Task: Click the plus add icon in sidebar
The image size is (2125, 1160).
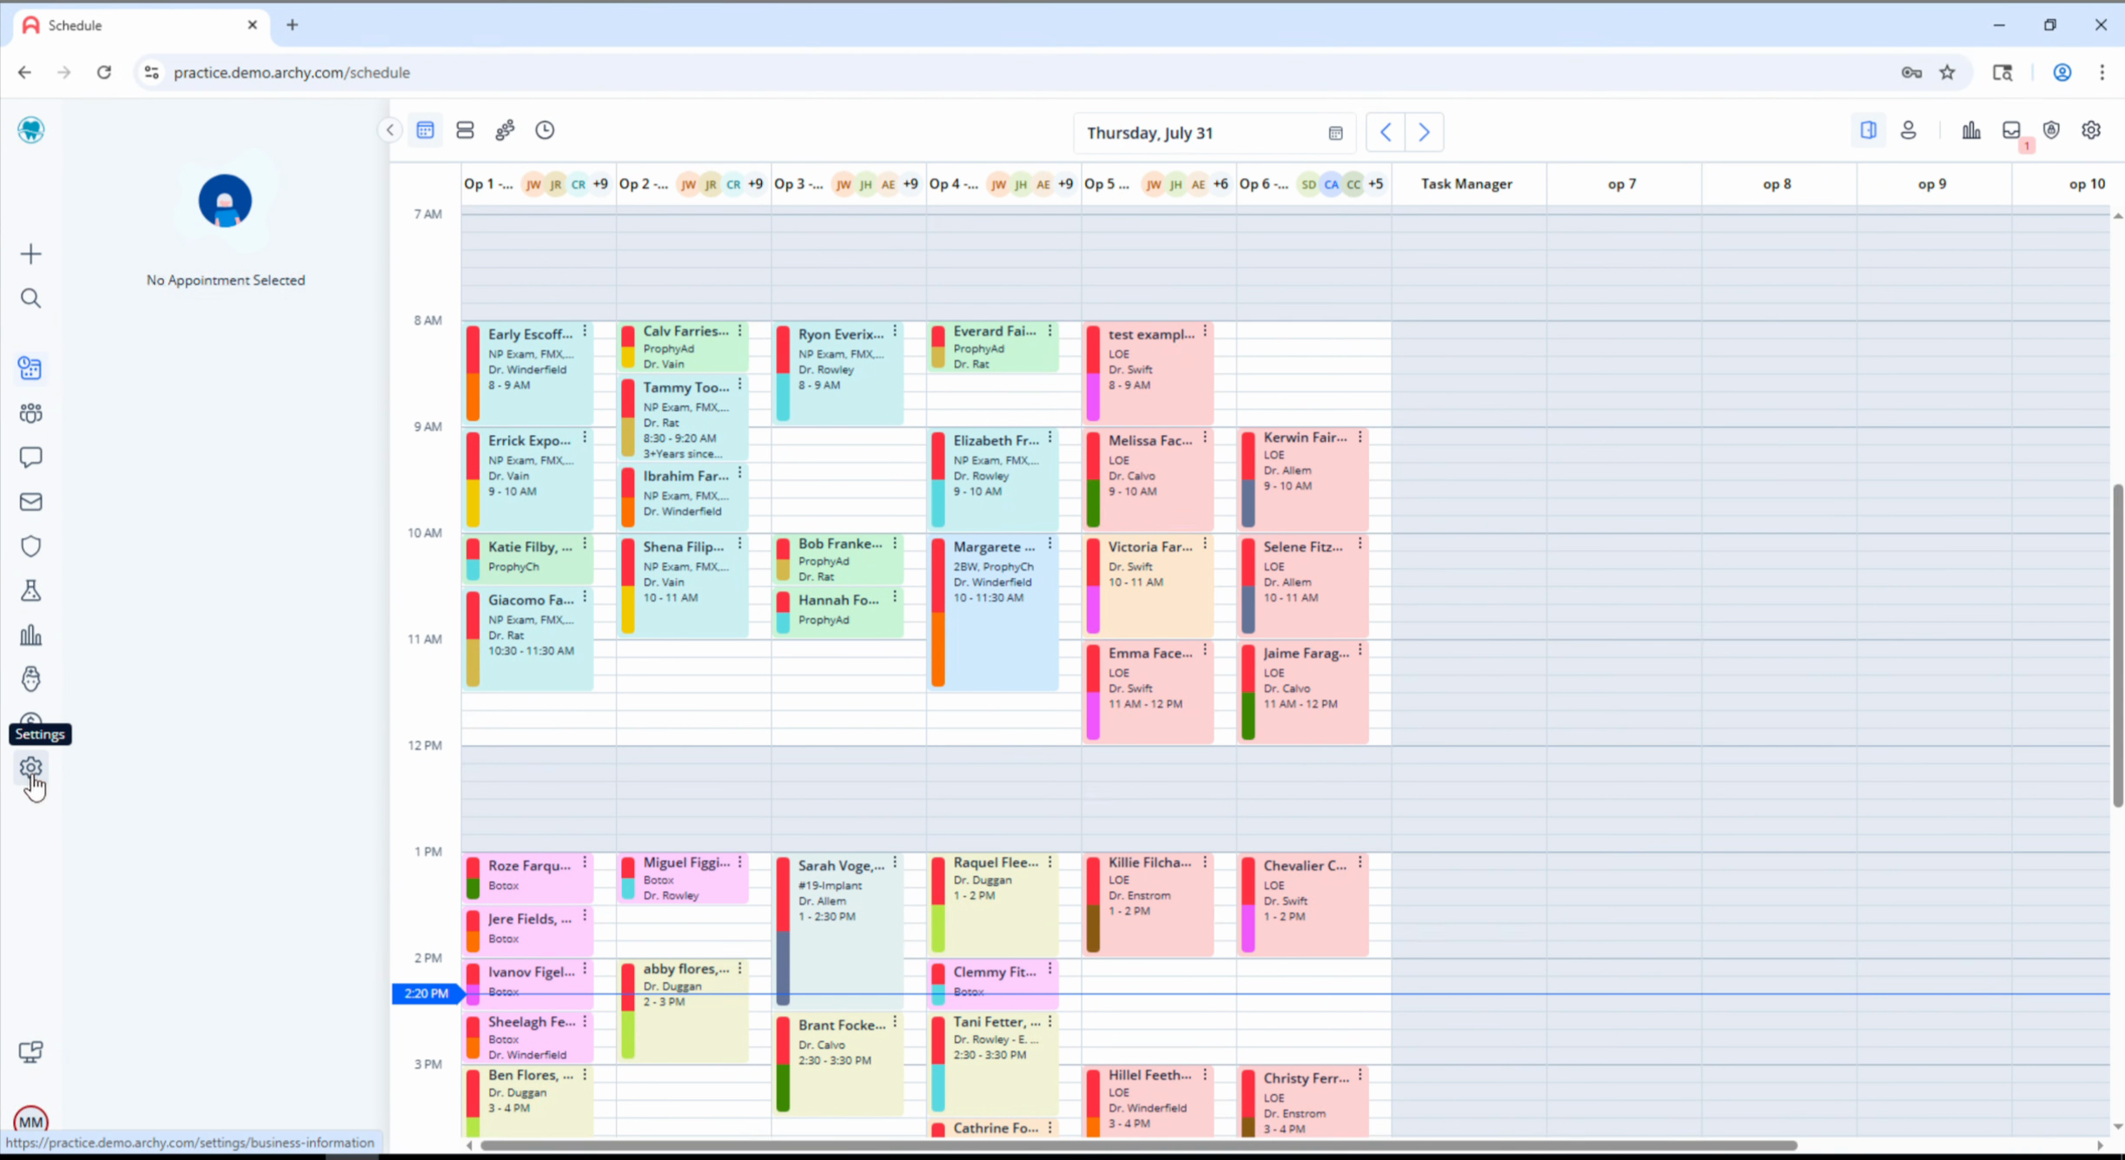Action: coord(30,254)
